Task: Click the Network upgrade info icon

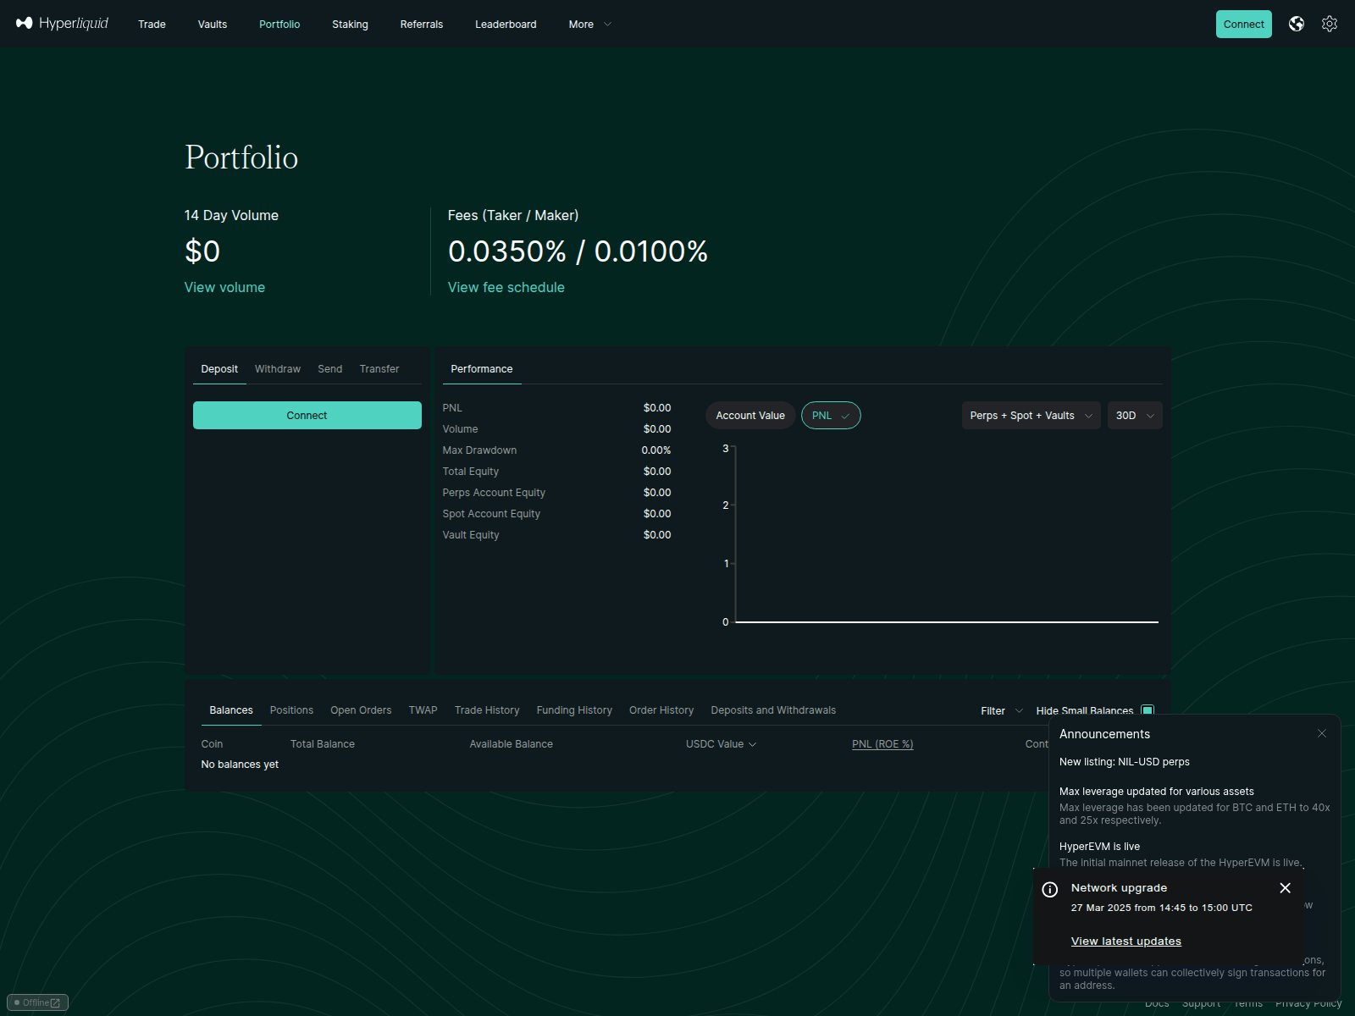Action: click(1049, 889)
